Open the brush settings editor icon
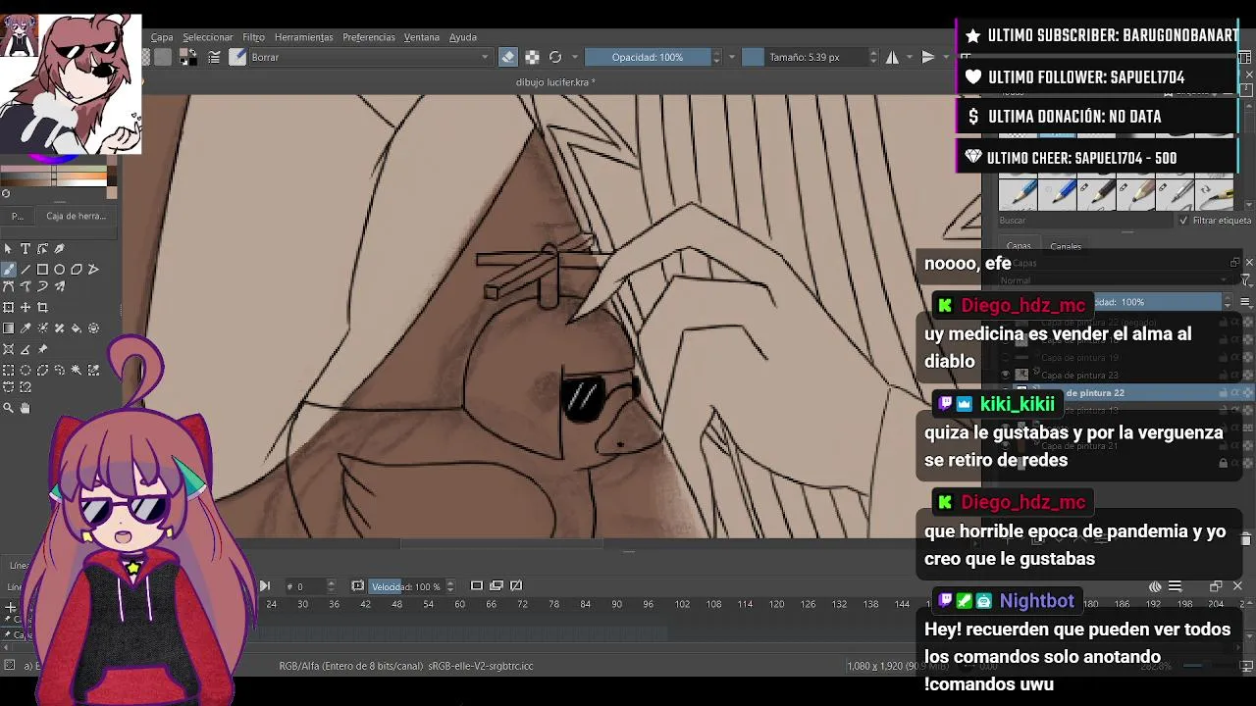Screen dimensions: 1256x706 [214, 57]
